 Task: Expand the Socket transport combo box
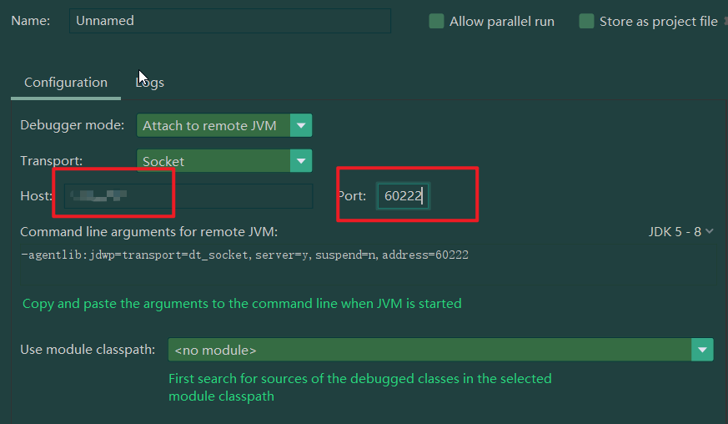coord(213,161)
